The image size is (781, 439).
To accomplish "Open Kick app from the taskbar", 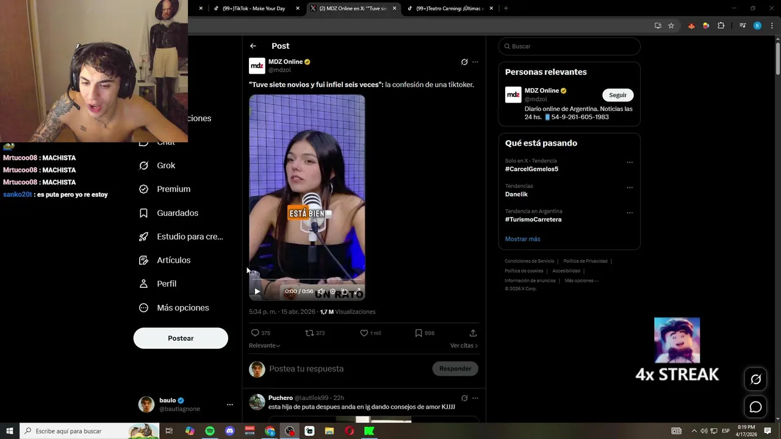I will pyautogui.click(x=369, y=431).
